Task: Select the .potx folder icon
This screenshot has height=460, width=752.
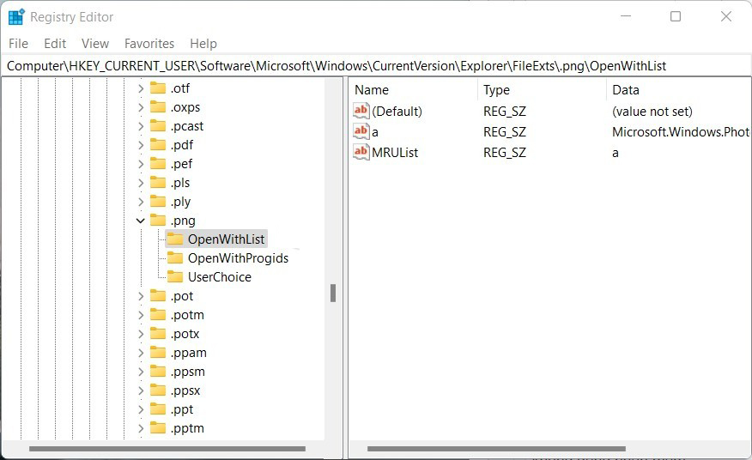Action: (x=158, y=334)
